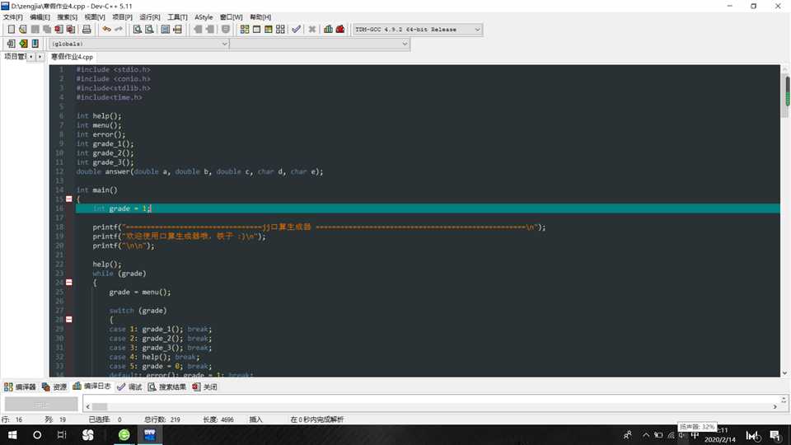
Task: Open the TDM-GCC compiler selection dropdown
Action: [x=417, y=30]
